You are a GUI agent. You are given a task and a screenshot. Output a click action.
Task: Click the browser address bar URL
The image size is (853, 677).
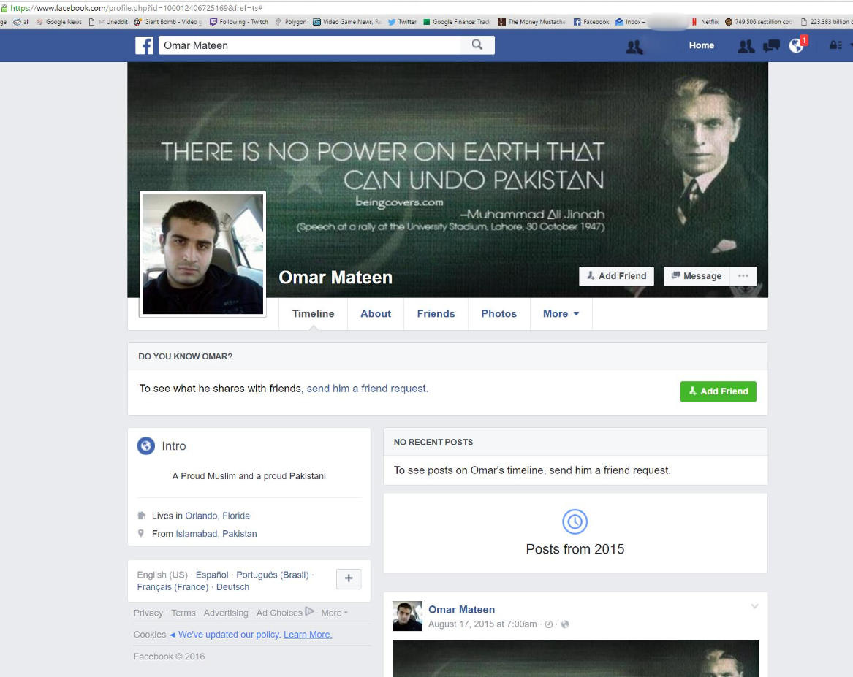pyautogui.click(x=137, y=7)
